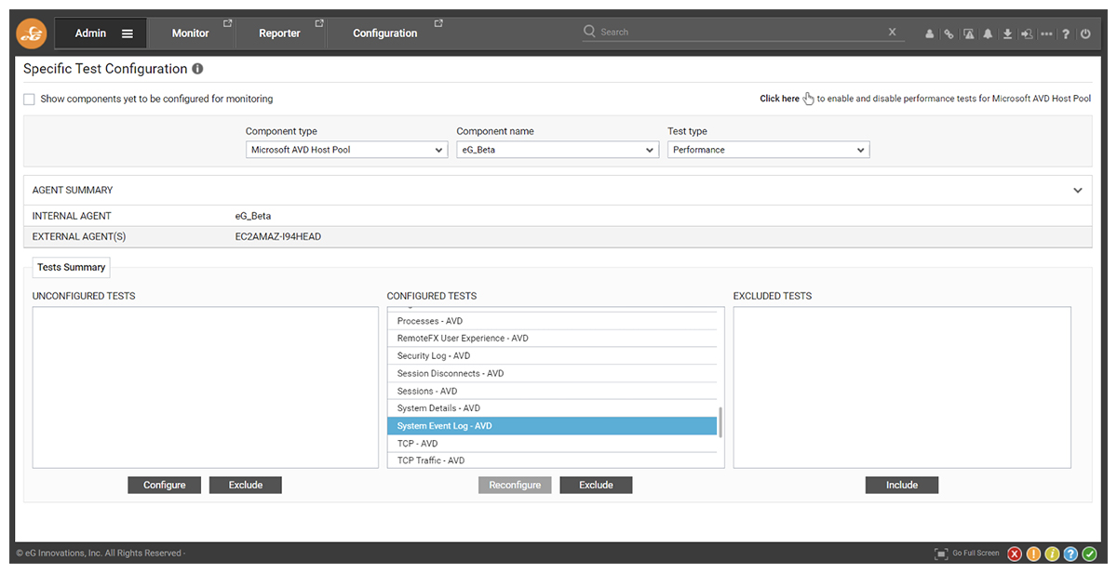Select 'RemoteFX User Experience - AVD' test
This screenshot has width=1117, height=573.
point(552,339)
